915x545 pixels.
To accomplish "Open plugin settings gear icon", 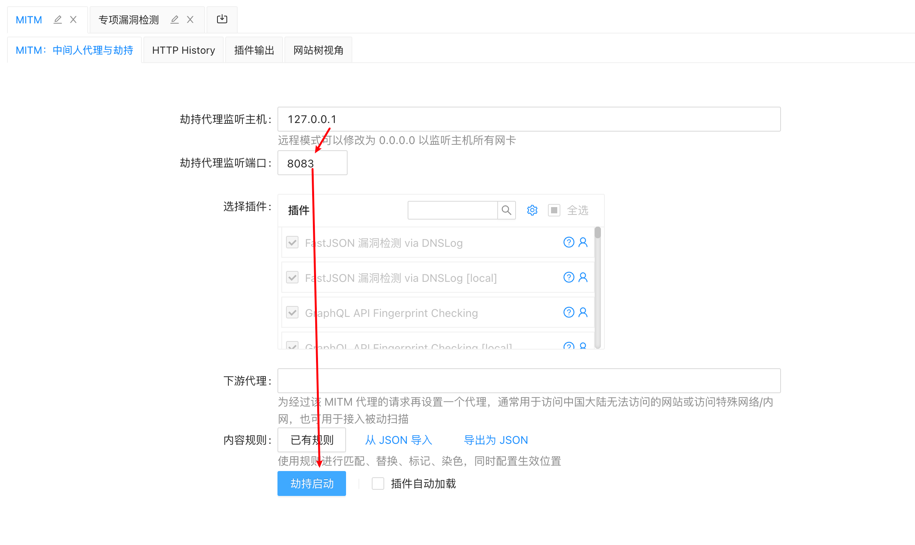I will pos(532,210).
